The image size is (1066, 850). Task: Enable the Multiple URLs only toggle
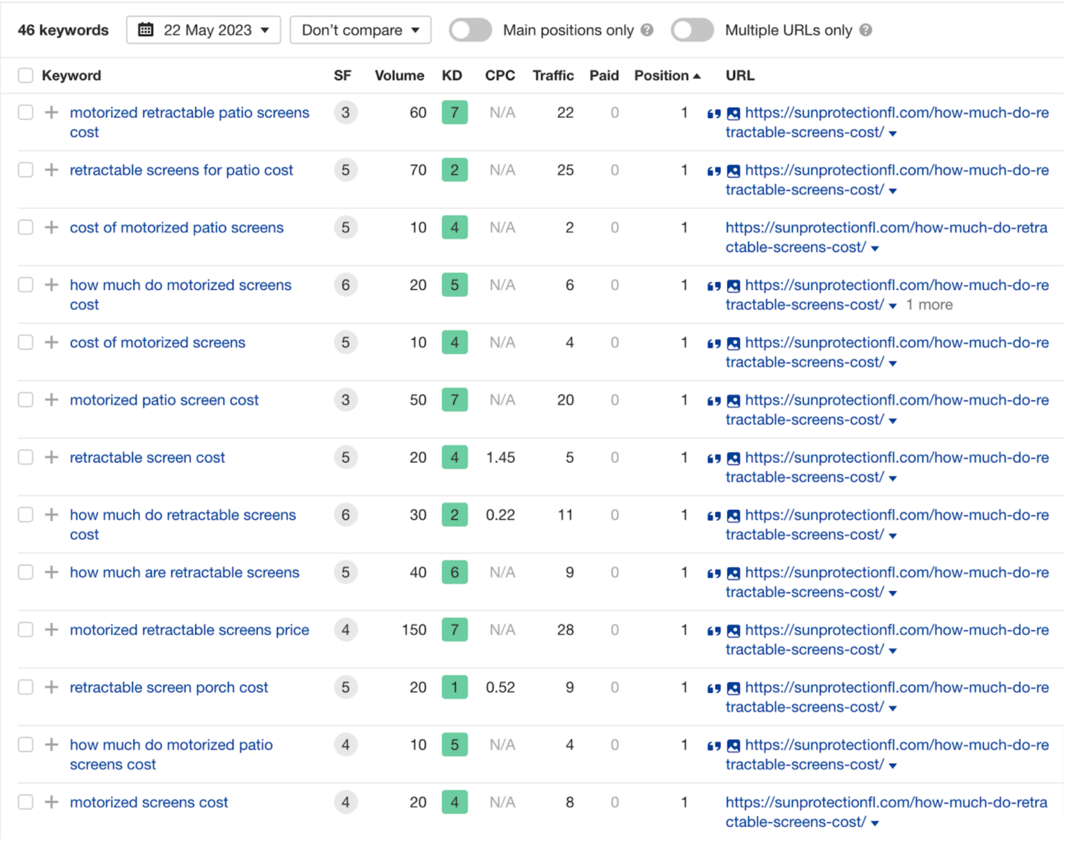click(x=692, y=30)
